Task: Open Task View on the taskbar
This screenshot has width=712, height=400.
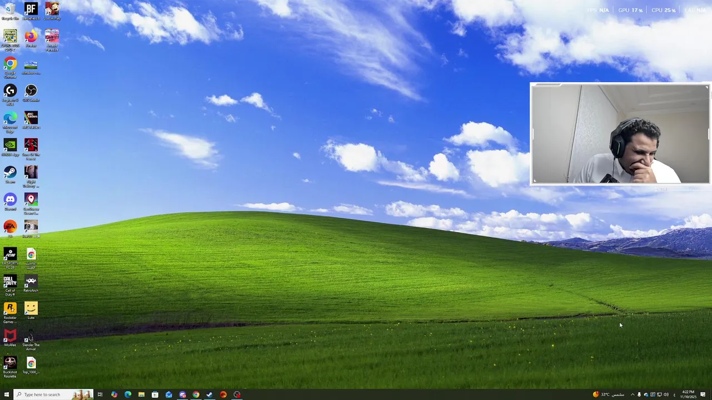Action: [x=100, y=394]
